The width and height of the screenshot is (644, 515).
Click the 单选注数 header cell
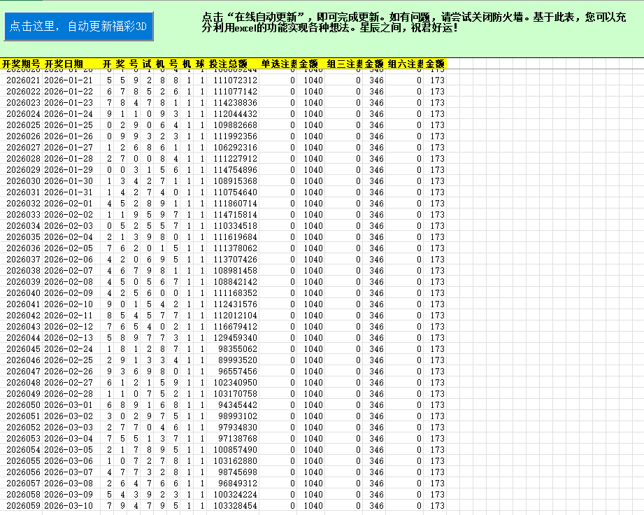[279, 64]
